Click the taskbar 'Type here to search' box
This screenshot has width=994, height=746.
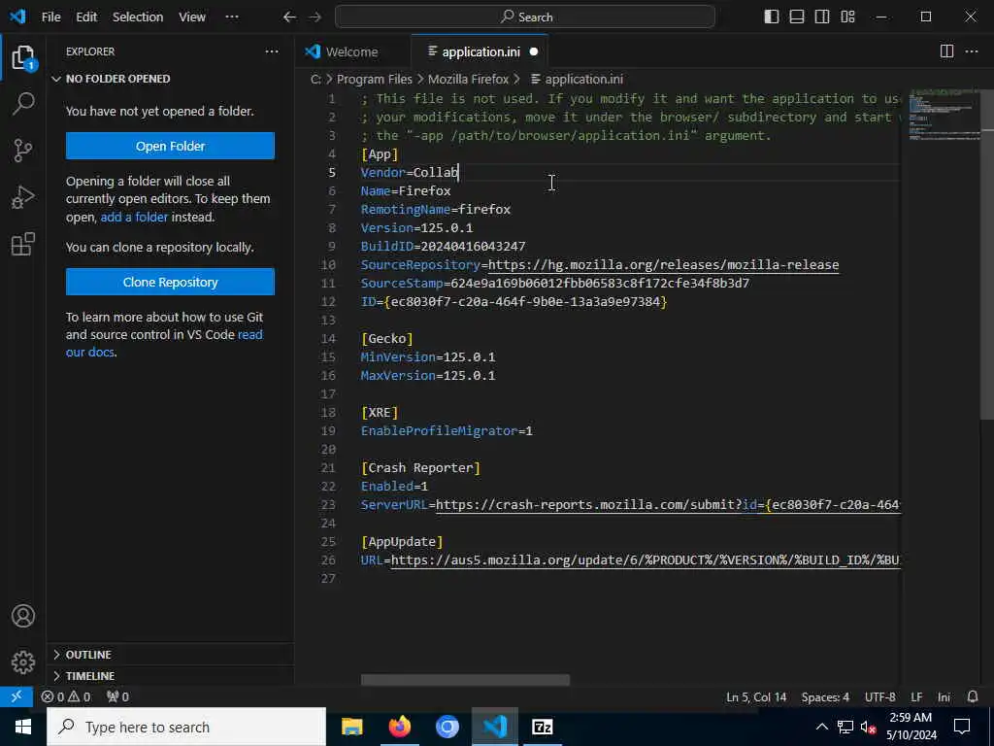point(186,727)
